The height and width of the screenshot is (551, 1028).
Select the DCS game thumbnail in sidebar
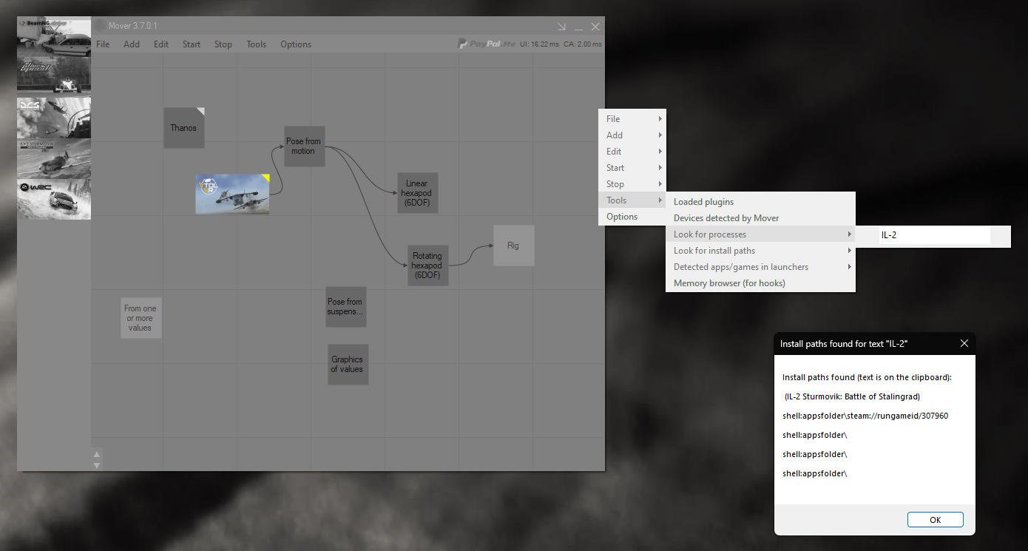[54, 118]
